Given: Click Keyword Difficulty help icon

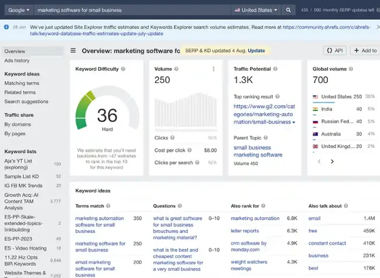Looking at the screenshot, I should (124, 69).
